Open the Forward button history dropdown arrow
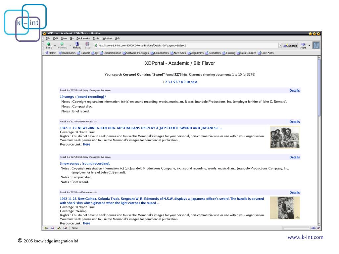The width and height of the screenshot is (339, 254). click(x=70, y=46)
